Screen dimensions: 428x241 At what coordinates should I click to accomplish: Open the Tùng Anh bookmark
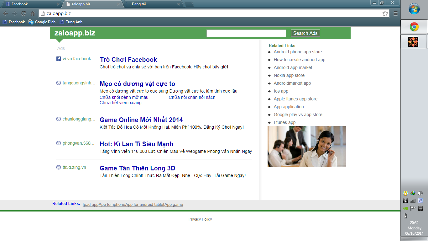click(x=71, y=22)
